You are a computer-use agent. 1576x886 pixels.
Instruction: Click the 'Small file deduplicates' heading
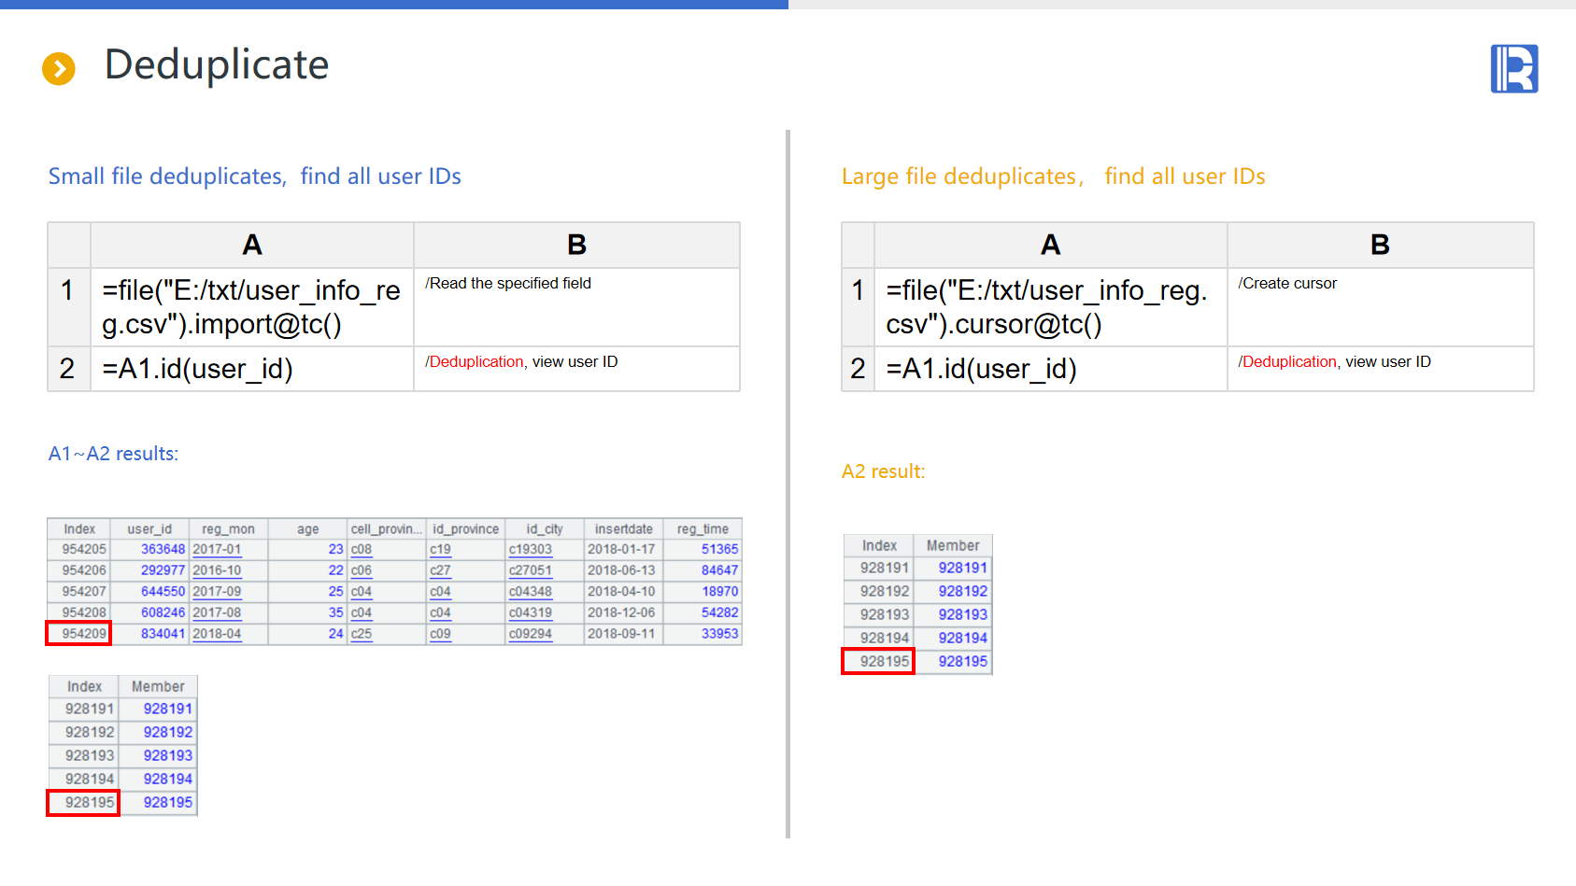(167, 176)
